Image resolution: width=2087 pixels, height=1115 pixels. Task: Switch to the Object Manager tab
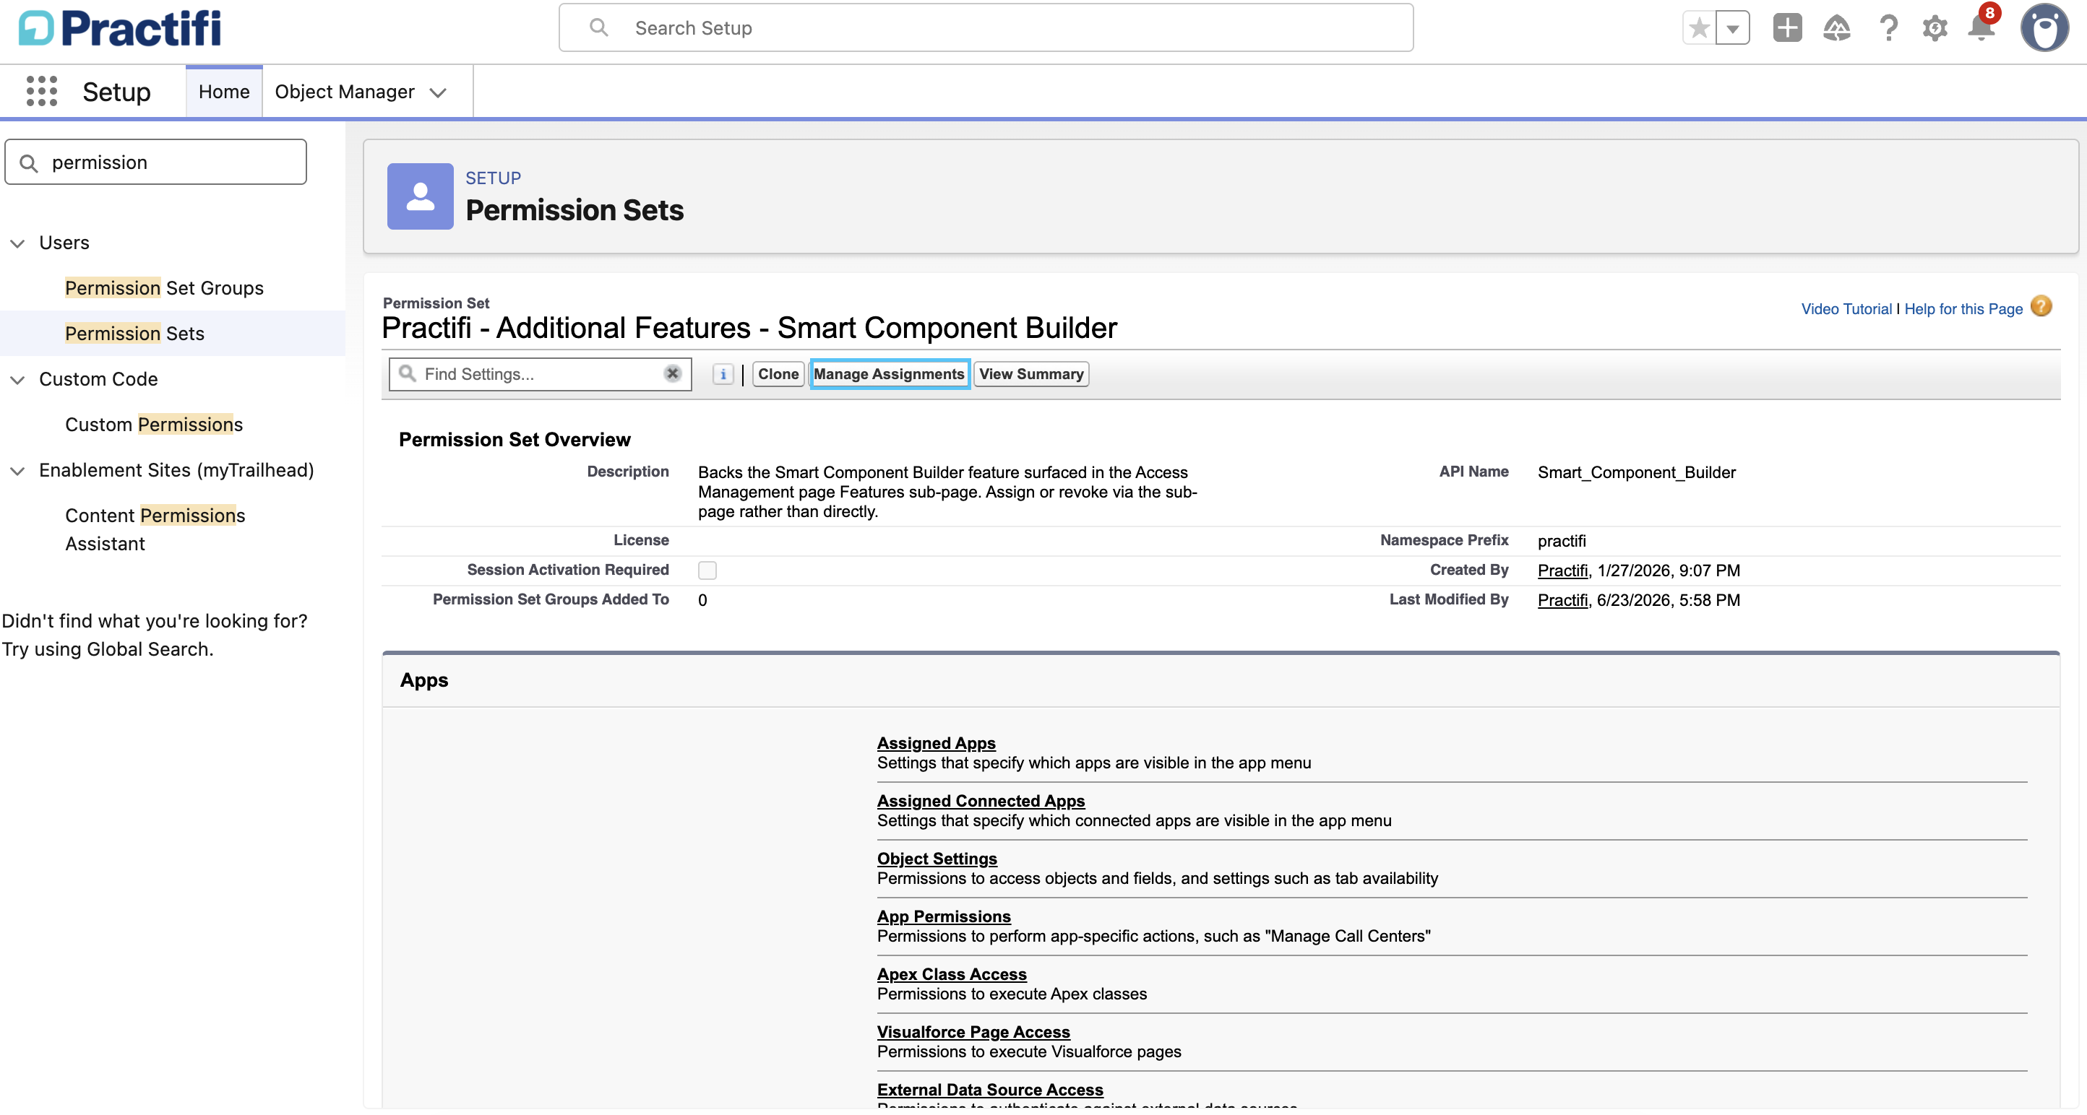[x=344, y=92]
